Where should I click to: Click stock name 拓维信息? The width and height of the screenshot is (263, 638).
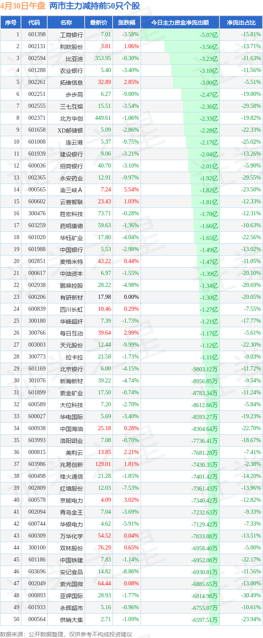pyautogui.click(x=72, y=82)
